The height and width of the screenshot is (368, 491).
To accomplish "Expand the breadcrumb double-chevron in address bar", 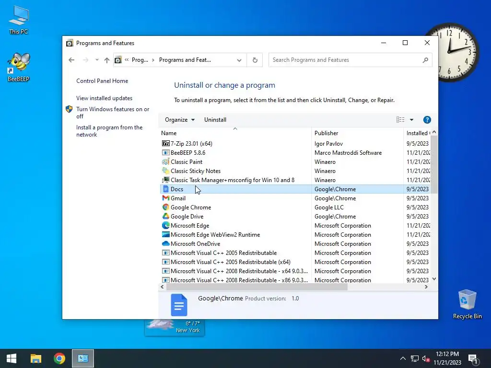I will tap(127, 59).
